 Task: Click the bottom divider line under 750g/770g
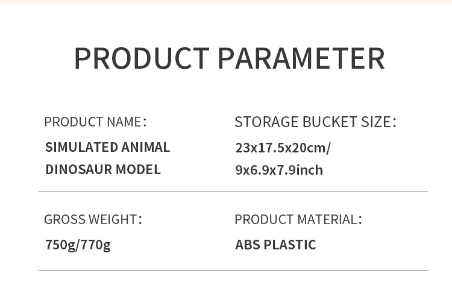point(233,270)
